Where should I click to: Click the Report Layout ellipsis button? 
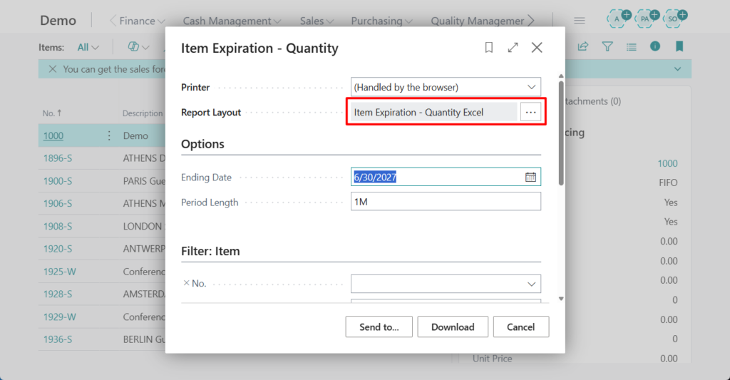[x=530, y=113]
